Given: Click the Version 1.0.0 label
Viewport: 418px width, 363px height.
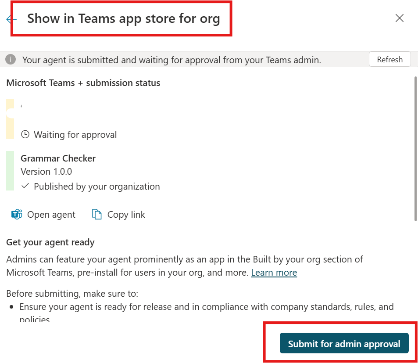Looking at the screenshot, I should [x=46, y=171].
